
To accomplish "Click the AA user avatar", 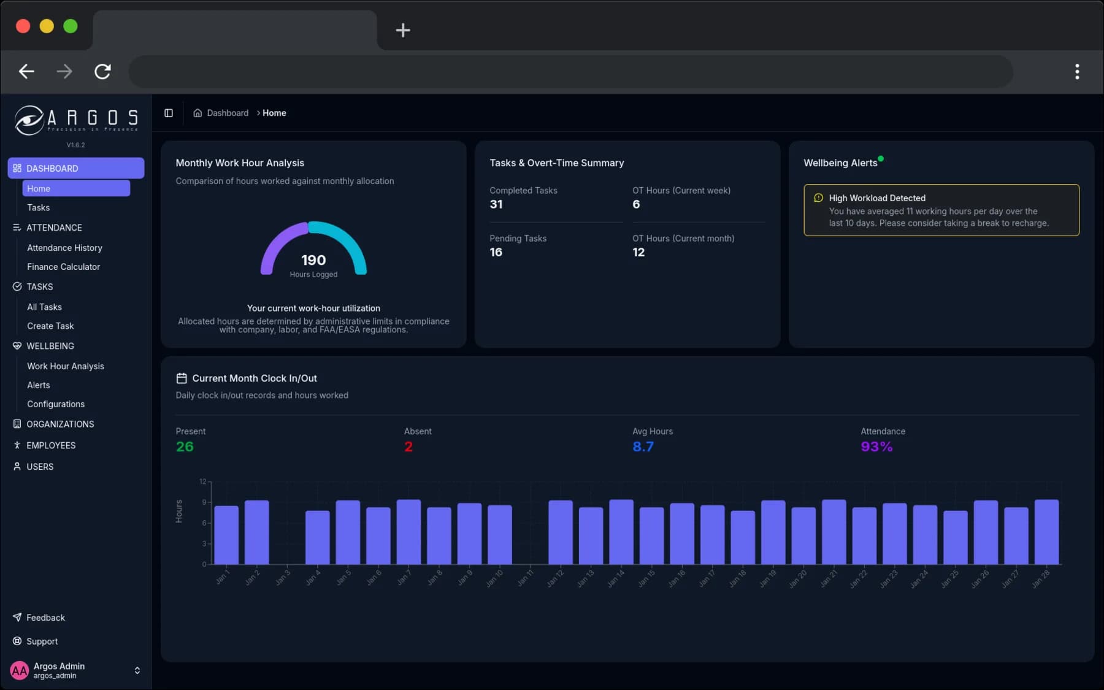I will pyautogui.click(x=20, y=670).
